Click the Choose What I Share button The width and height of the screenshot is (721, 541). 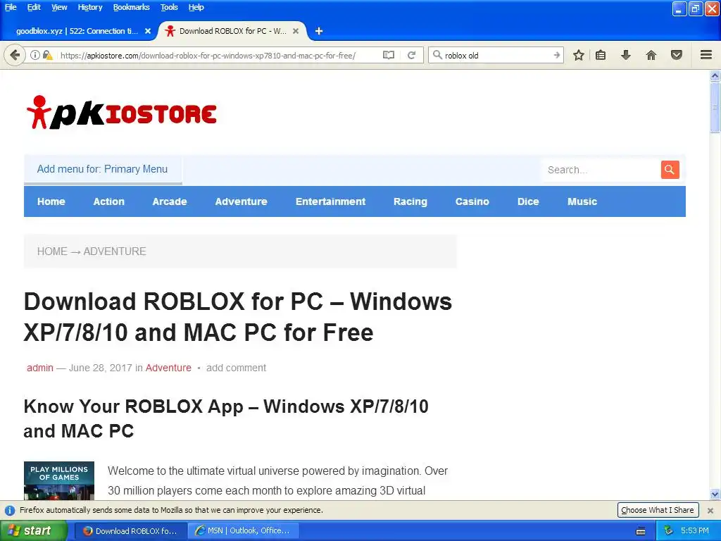tap(658, 510)
